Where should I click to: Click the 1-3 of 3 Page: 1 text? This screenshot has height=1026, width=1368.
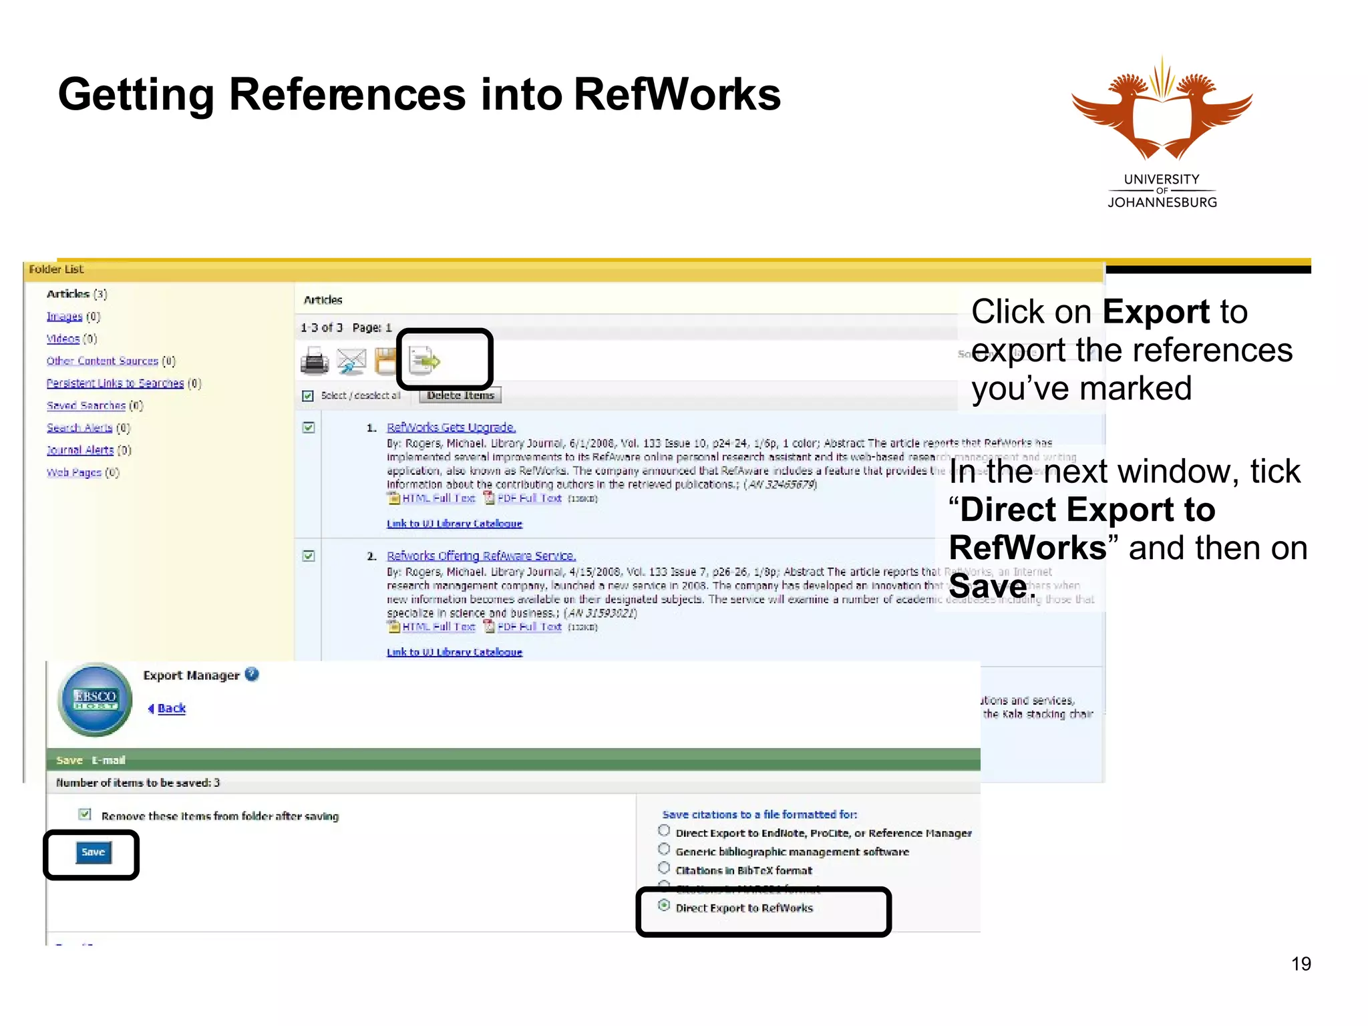point(346,328)
